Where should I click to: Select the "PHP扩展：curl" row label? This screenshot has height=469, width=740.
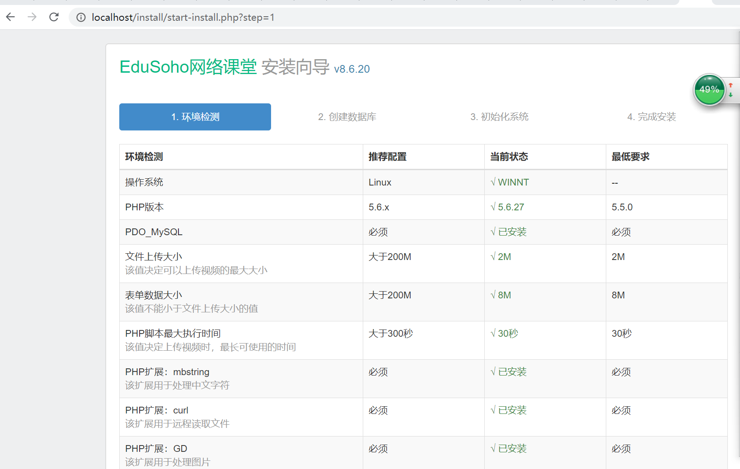click(157, 410)
